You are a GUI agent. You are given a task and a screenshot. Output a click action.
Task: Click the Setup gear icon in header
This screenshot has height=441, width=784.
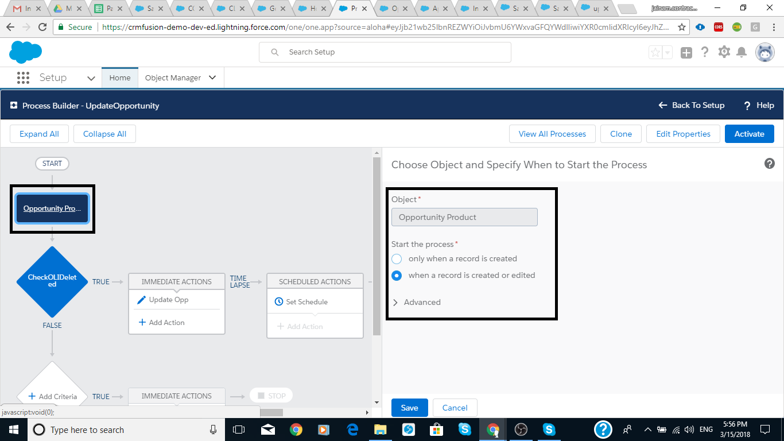pos(724,52)
